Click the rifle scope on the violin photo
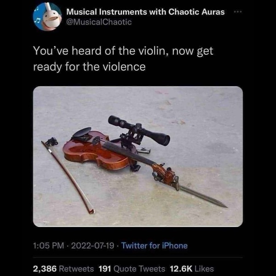The height and width of the screenshot is (276, 276). pyautogui.click(x=139, y=130)
